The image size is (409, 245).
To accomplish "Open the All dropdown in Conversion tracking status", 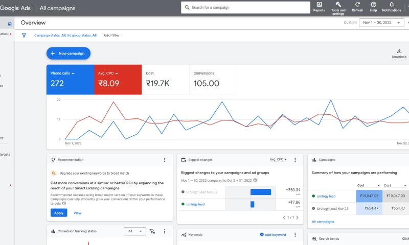I will [x=135, y=231].
